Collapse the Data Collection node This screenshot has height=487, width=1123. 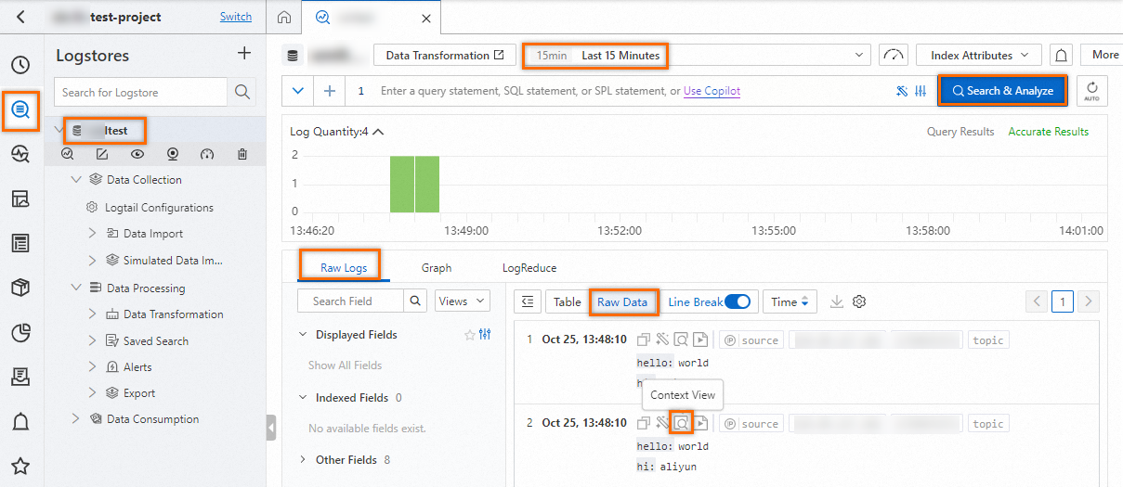77,180
